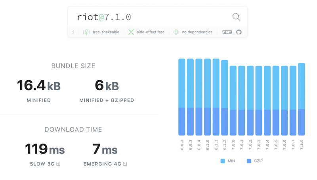Screen dimensions: 317x180
Task: Click the 7.1.0 version axis label
Action: pyautogui.click(x=302, y=145)
